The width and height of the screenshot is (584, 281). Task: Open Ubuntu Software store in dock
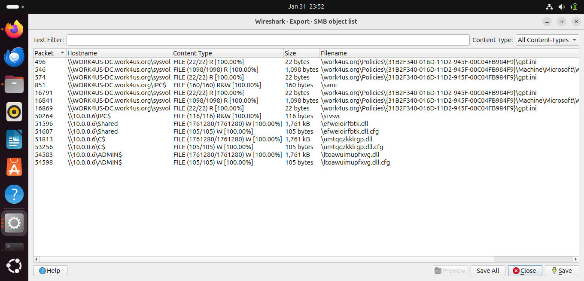tap(14, 168)
